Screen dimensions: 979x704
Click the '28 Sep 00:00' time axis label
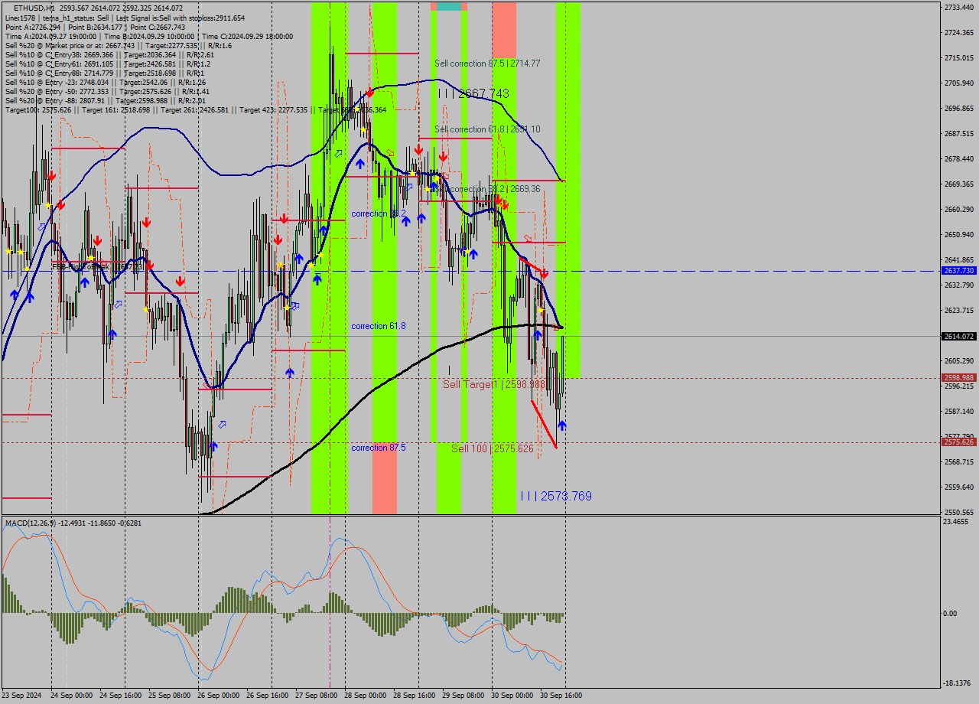click(x=365, y=696)
